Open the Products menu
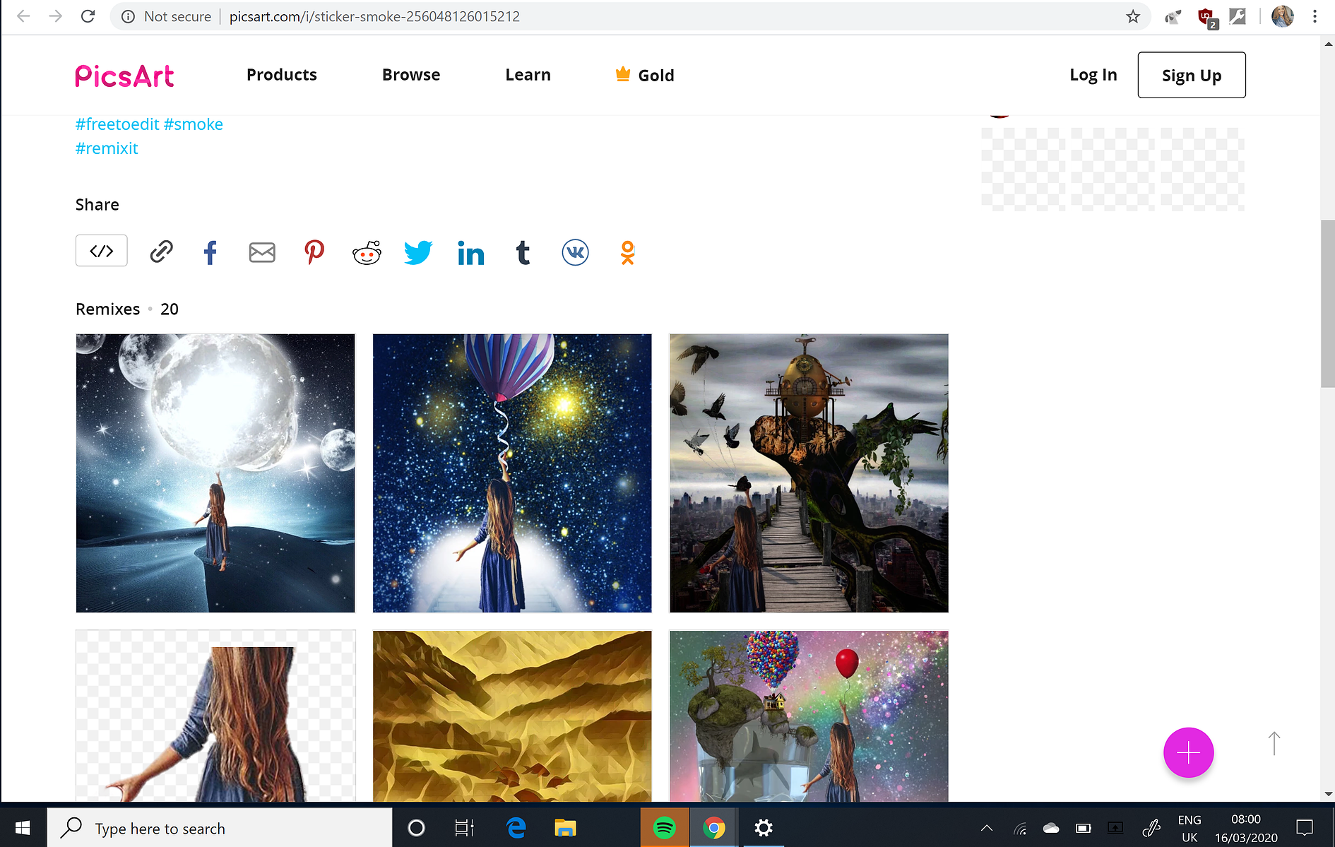 point(282,75)
